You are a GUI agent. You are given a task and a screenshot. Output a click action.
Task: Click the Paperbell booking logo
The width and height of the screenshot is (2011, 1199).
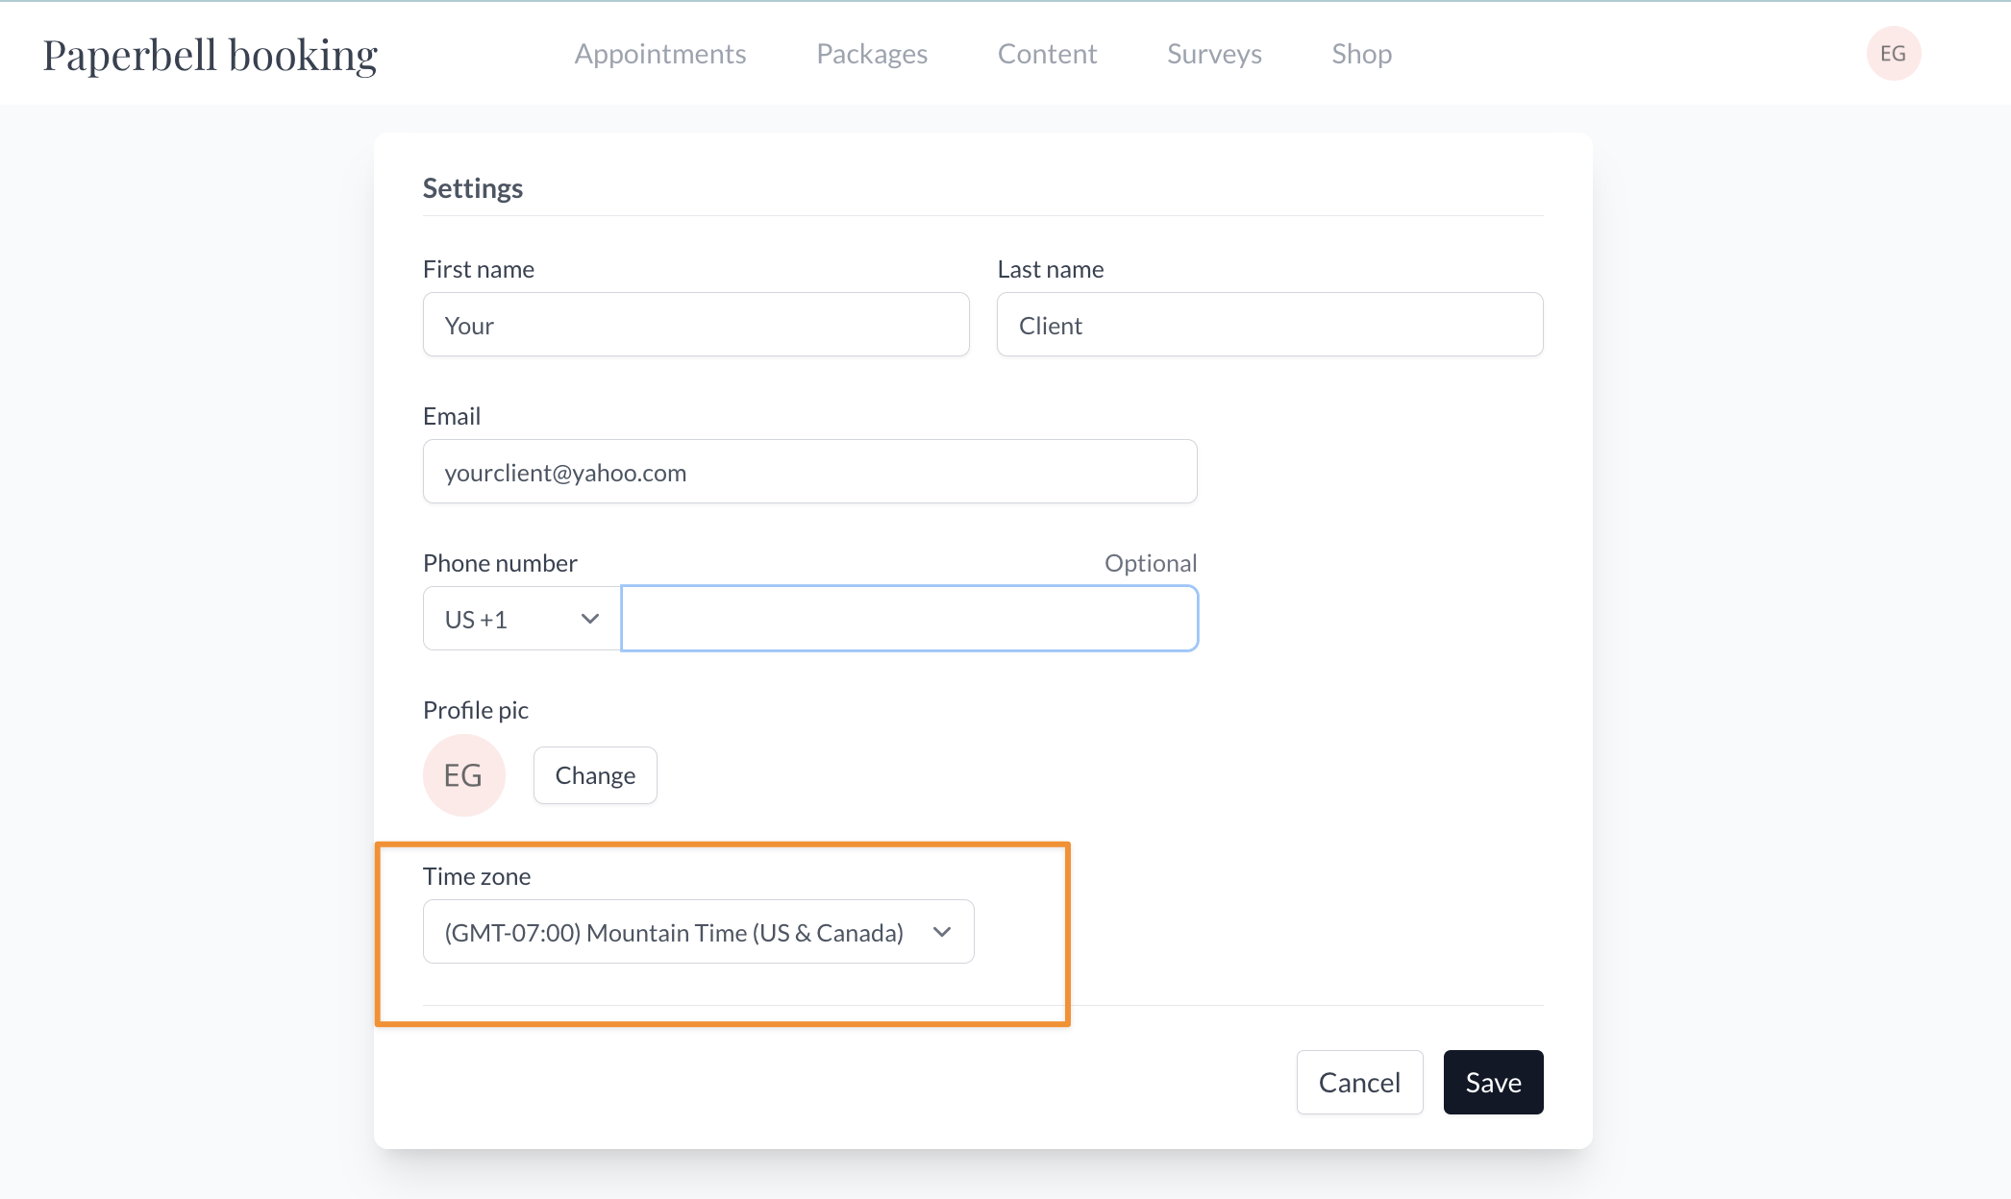click(x=211, y=55)
